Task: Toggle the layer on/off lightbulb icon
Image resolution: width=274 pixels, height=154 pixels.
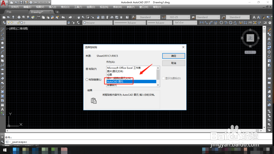Action: pyautogui.click(x=8, y=22)
